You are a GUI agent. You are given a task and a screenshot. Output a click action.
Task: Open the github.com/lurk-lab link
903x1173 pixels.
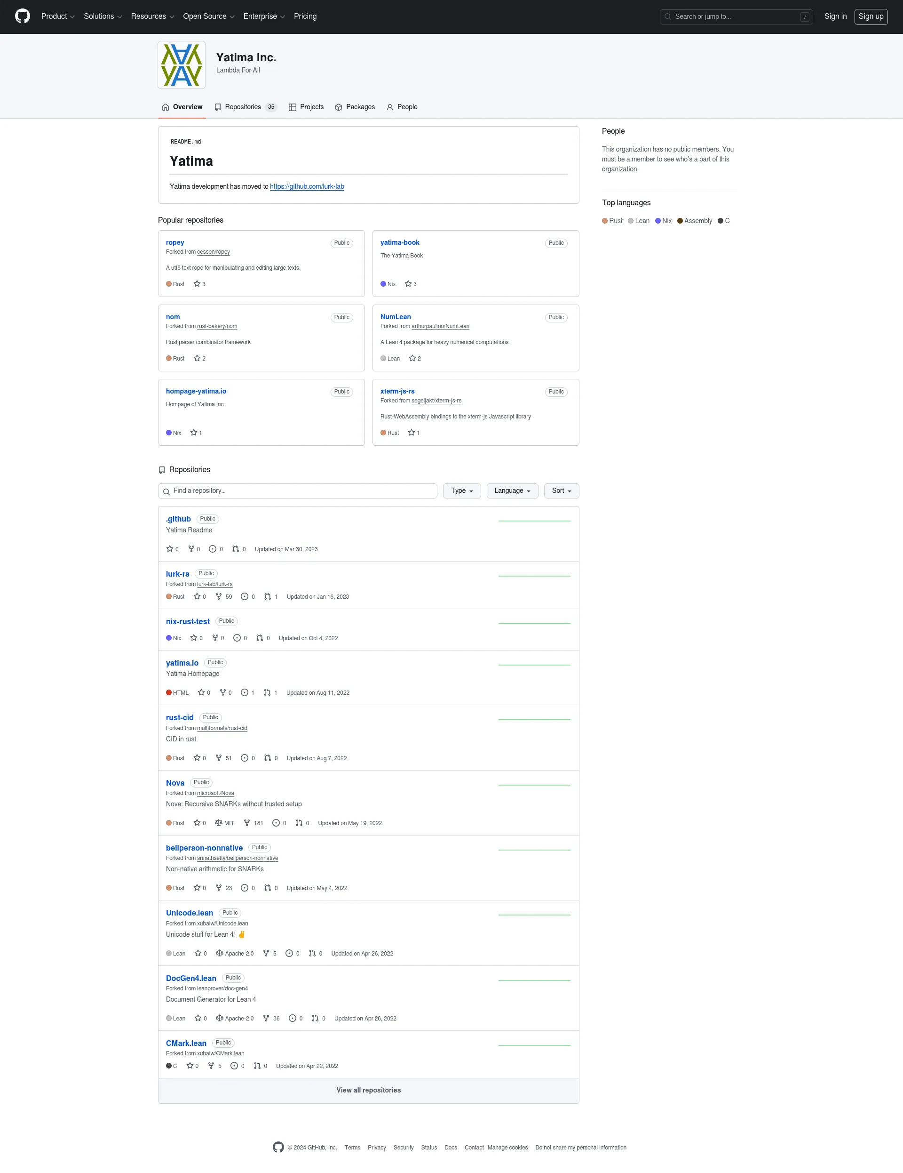[x=307, y=186]
